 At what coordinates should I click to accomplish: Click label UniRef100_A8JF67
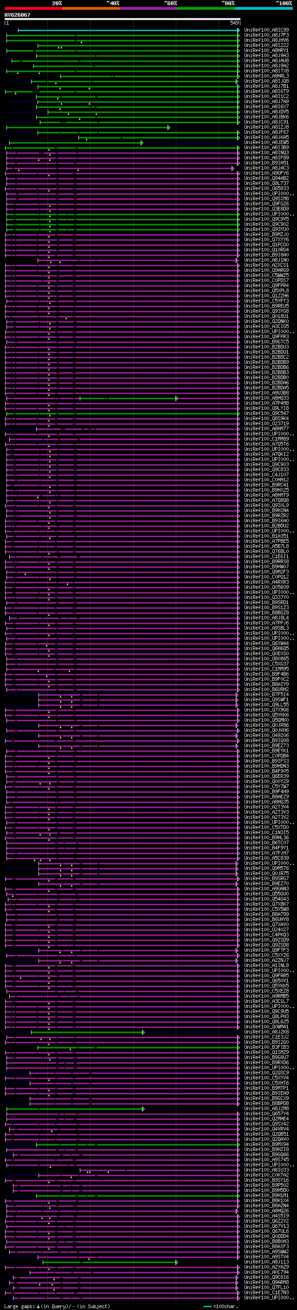[266, 132]
